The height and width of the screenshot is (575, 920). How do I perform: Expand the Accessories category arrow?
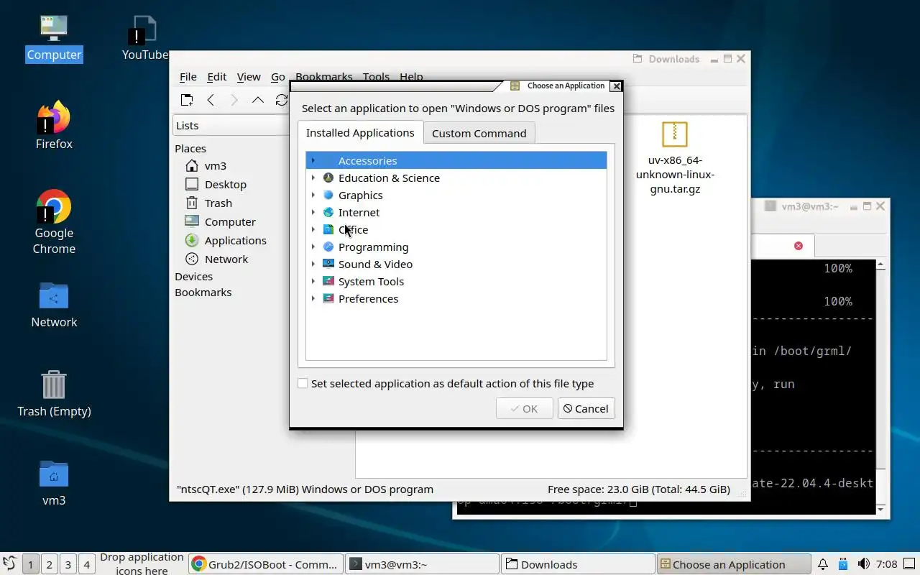point(313,160)
